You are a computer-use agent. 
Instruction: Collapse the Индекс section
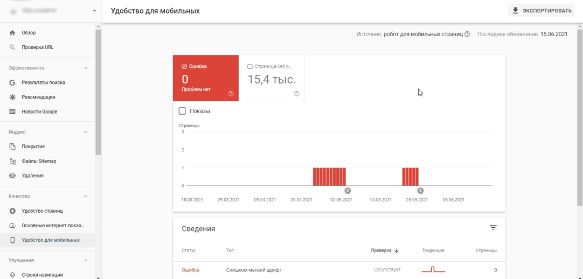[86, 132]
